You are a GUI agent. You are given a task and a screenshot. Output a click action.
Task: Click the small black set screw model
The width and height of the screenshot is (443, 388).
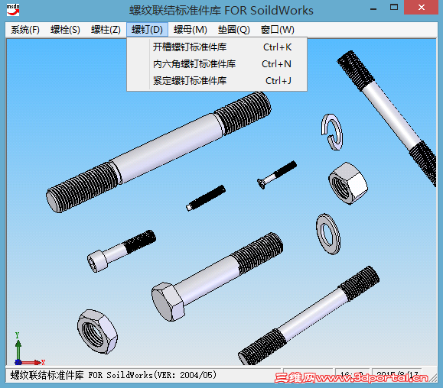[x=206, y=198]
